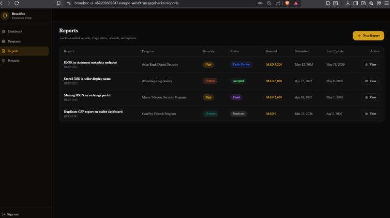Image resolution: width=390 pixels, height=218 pixels.
Task: Click the Duplicate status badge
Action: pos(239,114)
